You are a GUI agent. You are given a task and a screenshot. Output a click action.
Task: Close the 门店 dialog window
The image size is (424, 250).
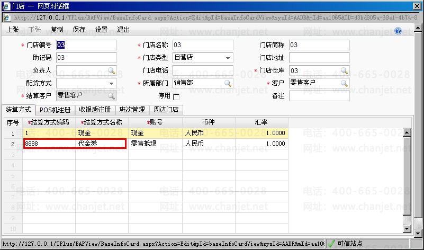417,6
